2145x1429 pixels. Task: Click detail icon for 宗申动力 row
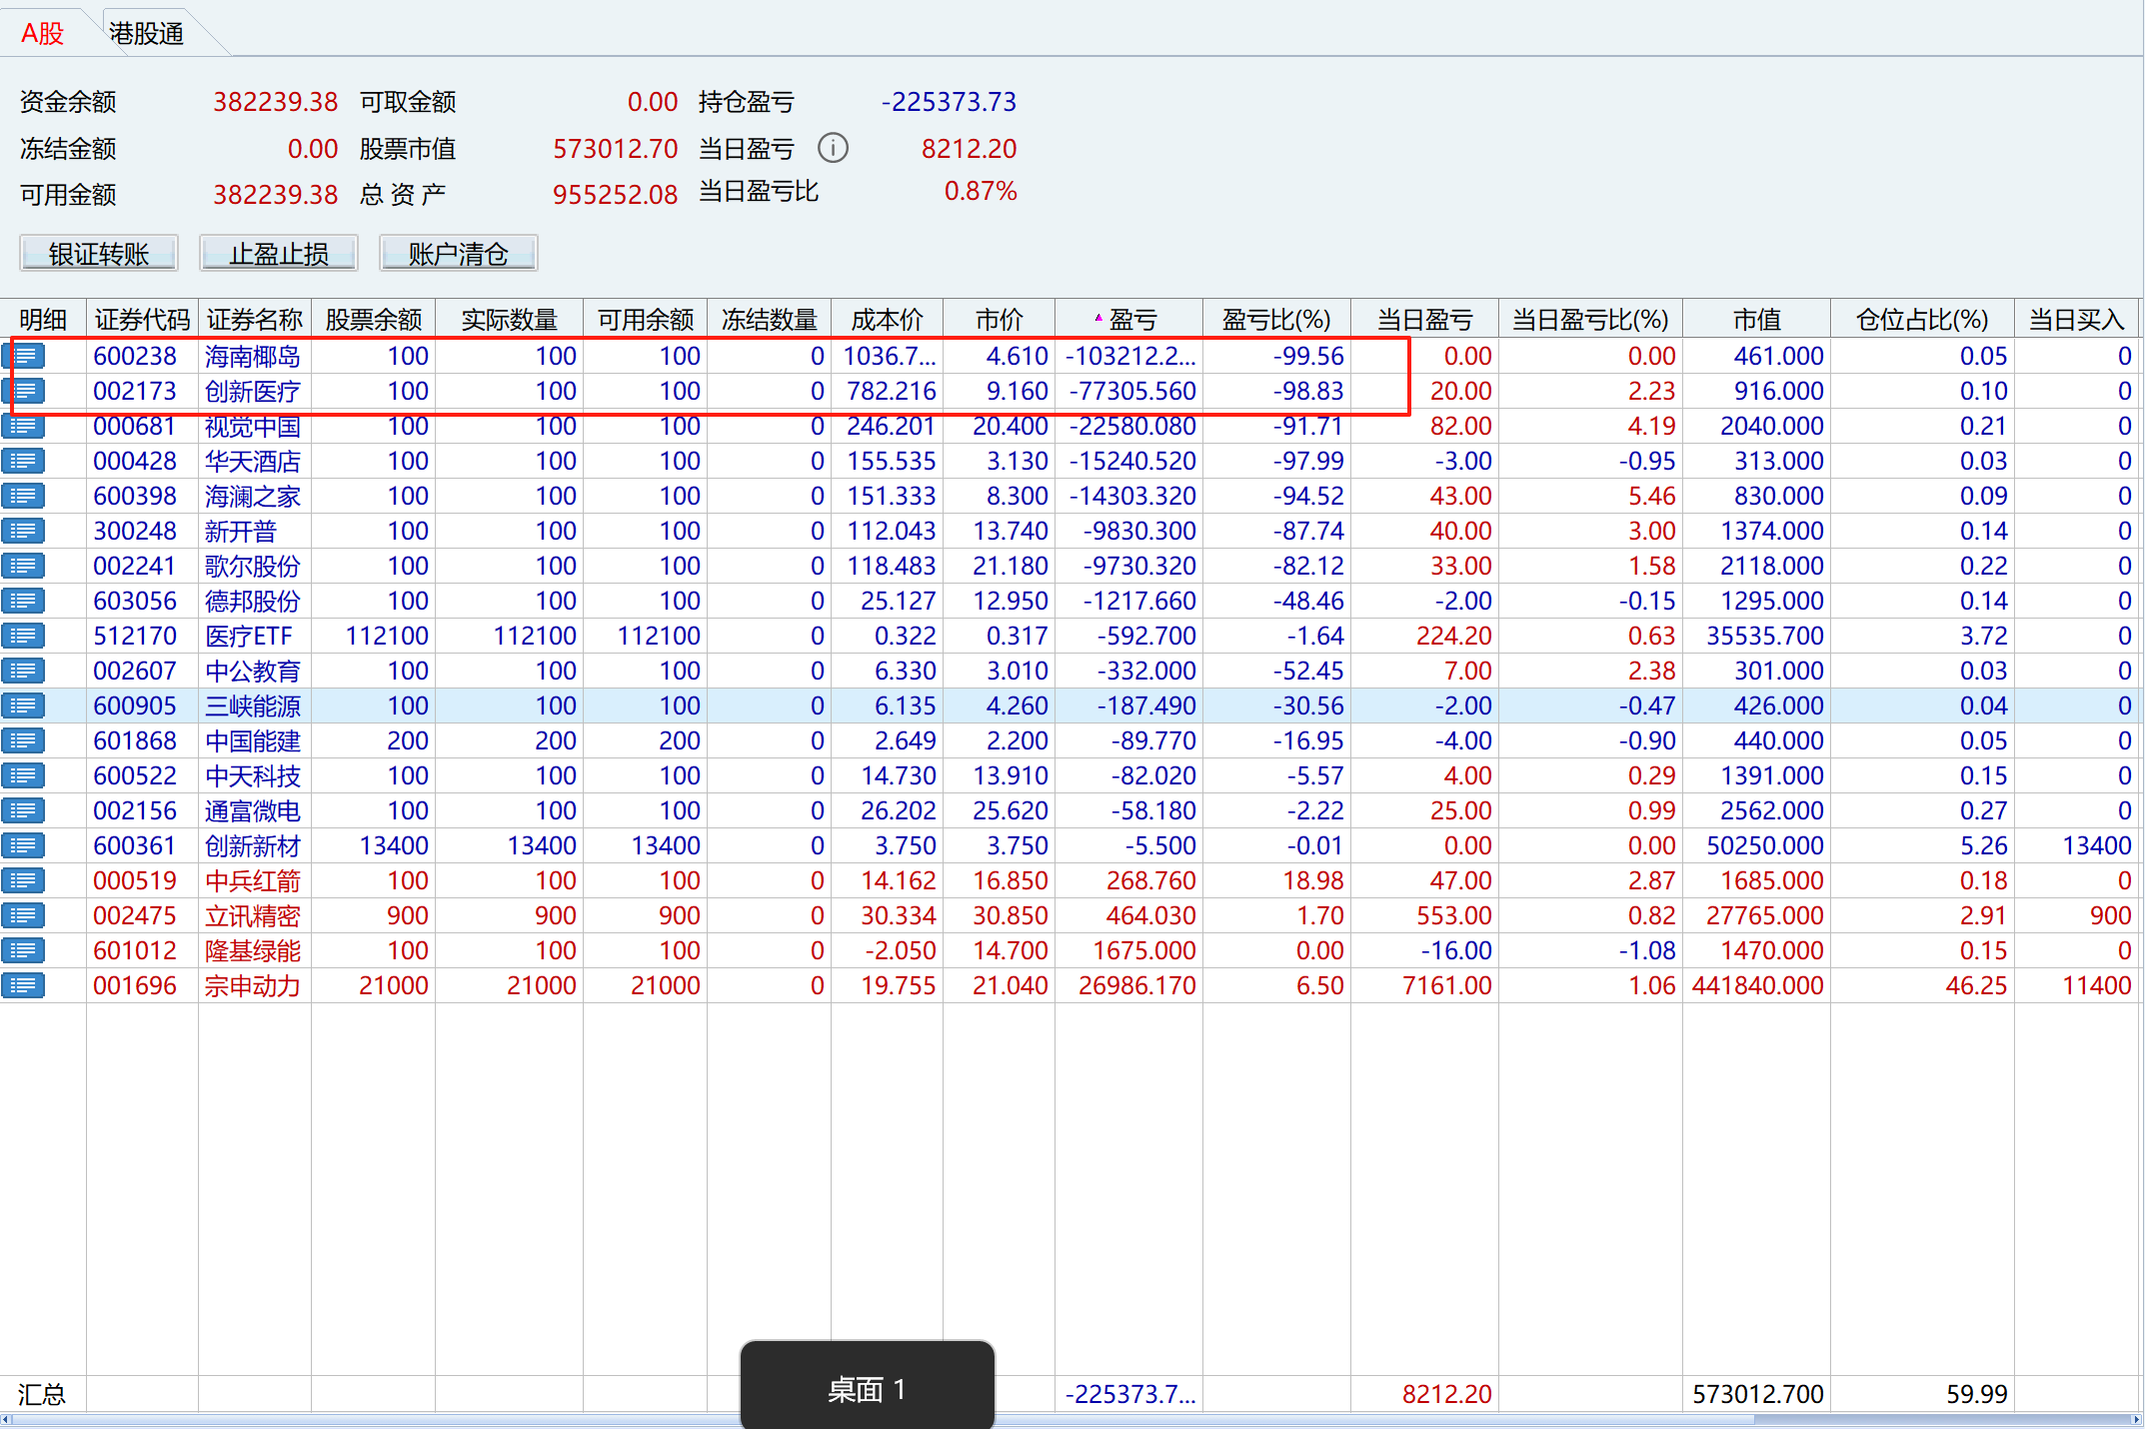23,986
